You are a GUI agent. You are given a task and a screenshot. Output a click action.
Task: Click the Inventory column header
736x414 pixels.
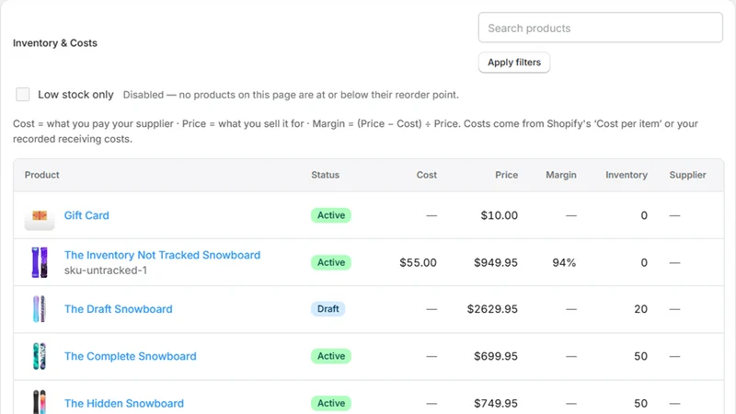click(627, 175)
